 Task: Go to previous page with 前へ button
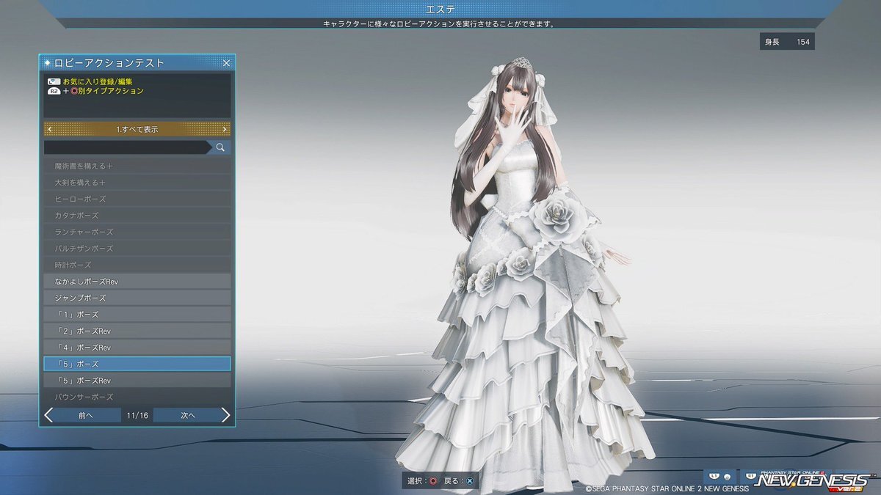click(87, 415)
